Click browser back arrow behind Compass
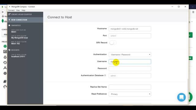The height and width of the screenshot is (110, 196). 3,12
